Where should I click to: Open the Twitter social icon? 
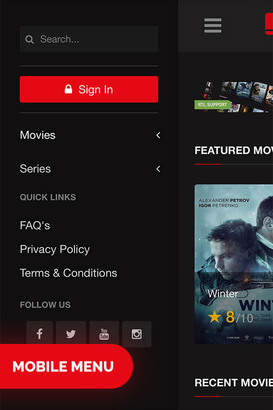point(71,334)
